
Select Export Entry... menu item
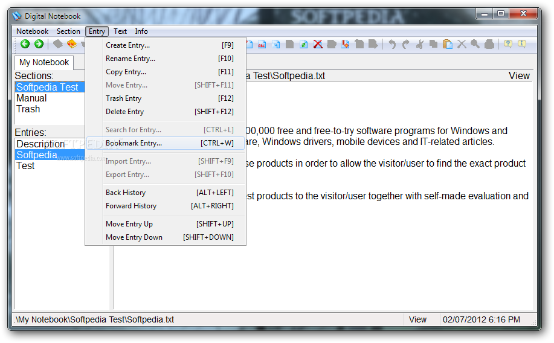click(x=166, y=175)
